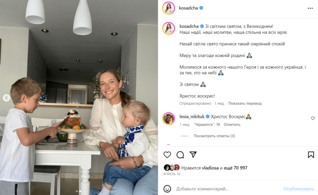This screenshot has width=318, height=195.
Task: Click Показать перевод to translate caption
Action: (245, 103)
